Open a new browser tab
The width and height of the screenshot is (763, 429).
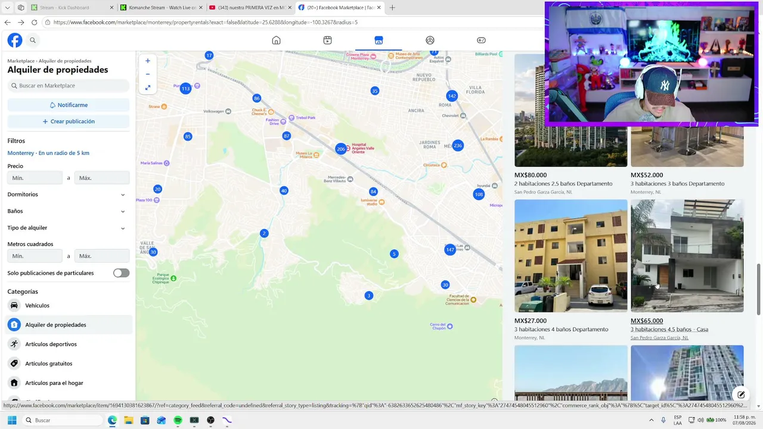click(392, 8)
